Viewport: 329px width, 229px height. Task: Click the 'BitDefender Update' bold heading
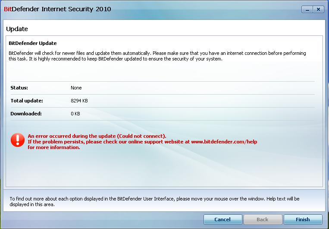click(x=32, y=43)
